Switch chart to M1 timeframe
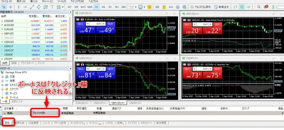This screenshot has height=130, width=284. coord(70,7)
